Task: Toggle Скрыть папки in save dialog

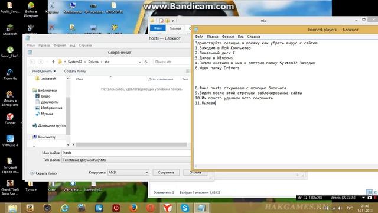Action: click(x=44, y=173)
